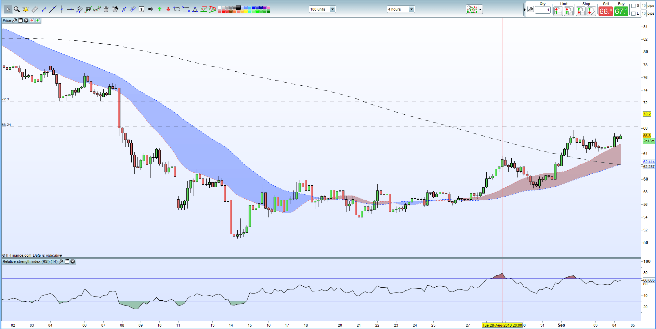Select the Fibonacci retracement tool
656x329 pixels.
(88, 9)
